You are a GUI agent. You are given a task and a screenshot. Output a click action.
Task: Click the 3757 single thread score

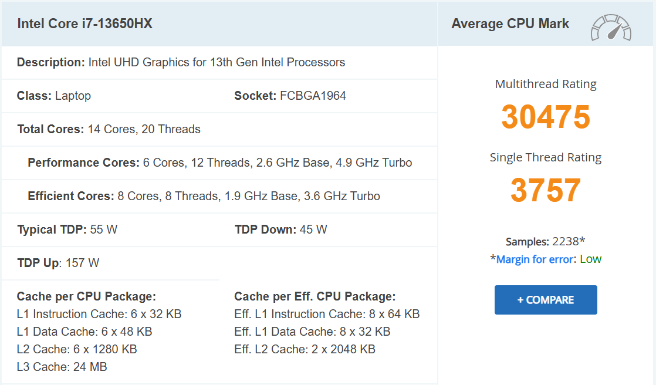click(x=546, y=190)
